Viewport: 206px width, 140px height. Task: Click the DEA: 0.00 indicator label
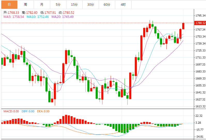(x=43, y=111)
